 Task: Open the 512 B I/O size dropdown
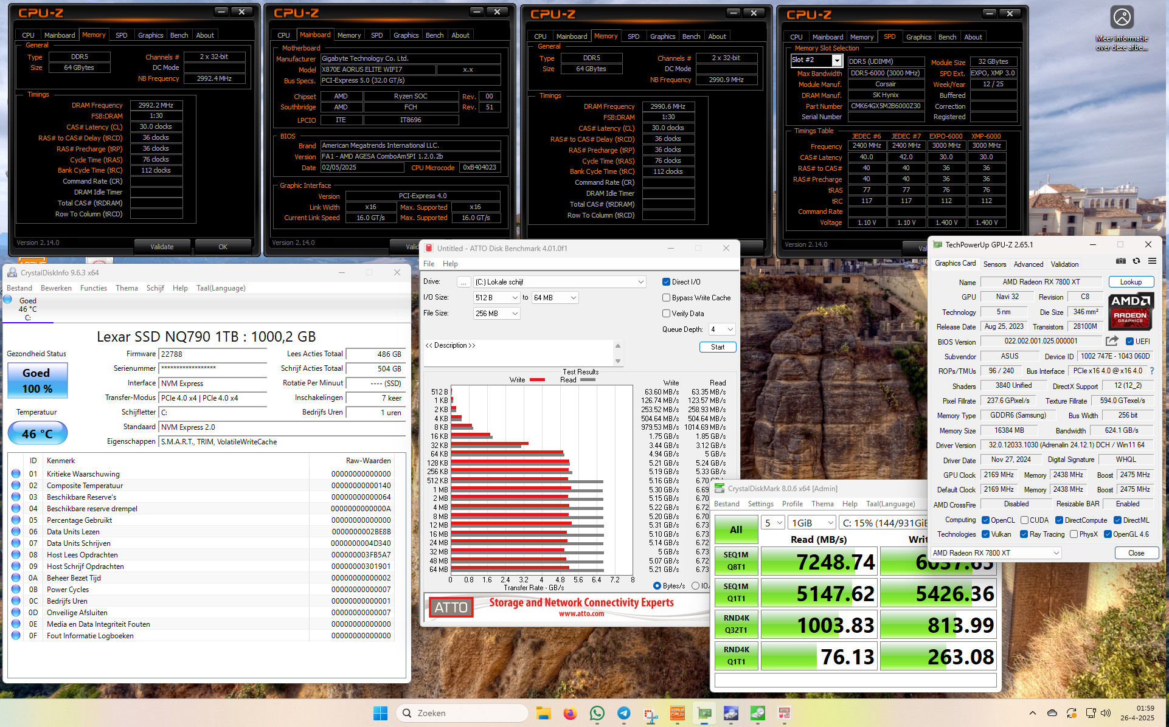496,297
